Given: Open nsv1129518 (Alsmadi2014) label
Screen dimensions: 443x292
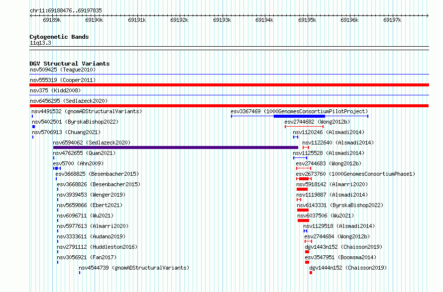Looking at the screenshot, I should click(x=339, y=226).
